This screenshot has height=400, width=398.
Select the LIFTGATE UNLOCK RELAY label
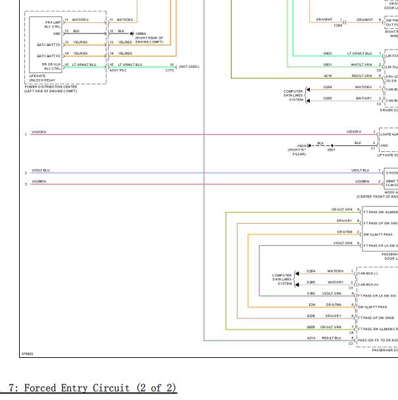pos(42,78)
